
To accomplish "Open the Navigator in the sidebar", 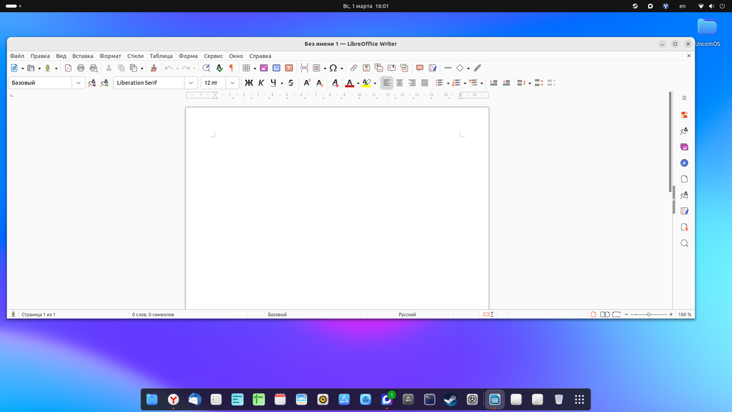I will (x=684, y=162).
